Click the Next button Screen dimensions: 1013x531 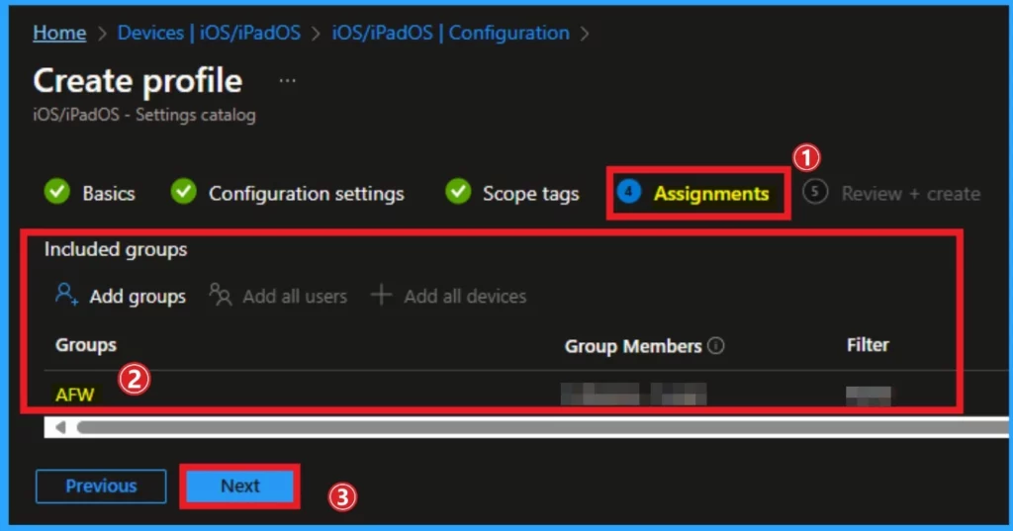tap(239, 486)
